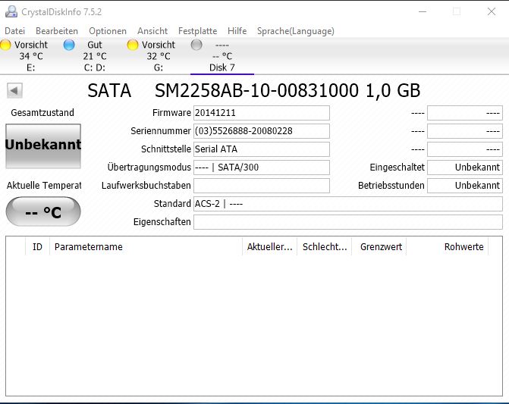Go to previous disk with the left arrow

(x=14, y=90)
